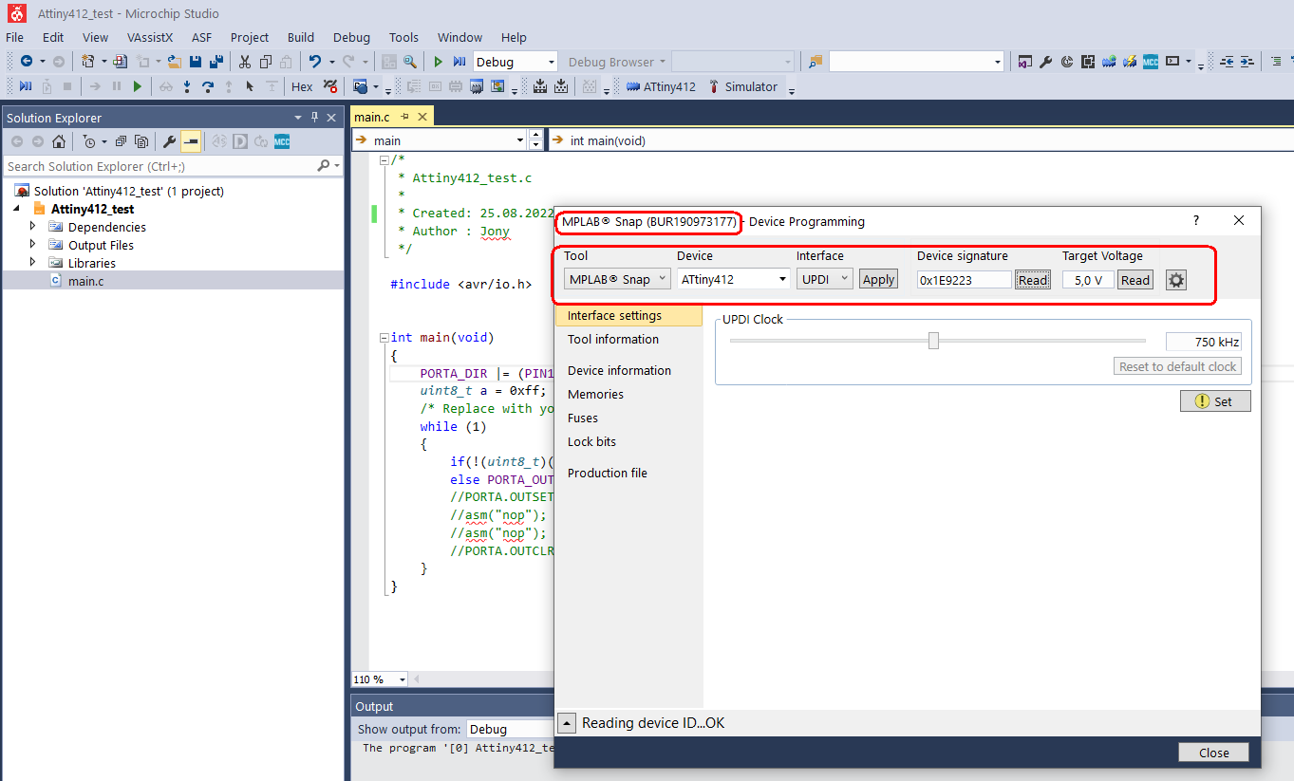Click the UPDI Clock slider handle

[933, 341]
